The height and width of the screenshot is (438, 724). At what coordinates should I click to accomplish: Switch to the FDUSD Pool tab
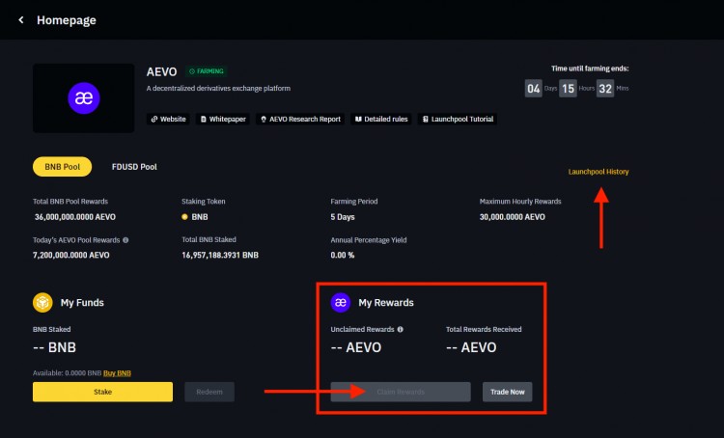click(x=134, y=167)
